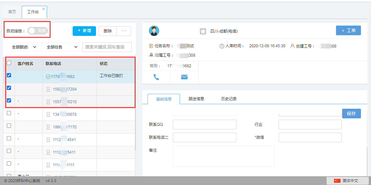
Task: Uncheck the first row checkbox
Action: click(9, 75)
